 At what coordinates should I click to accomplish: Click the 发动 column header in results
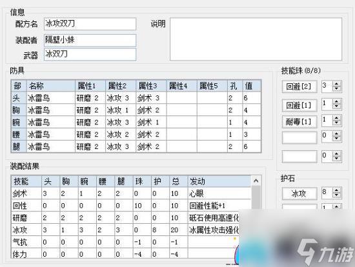pos(219,181)
